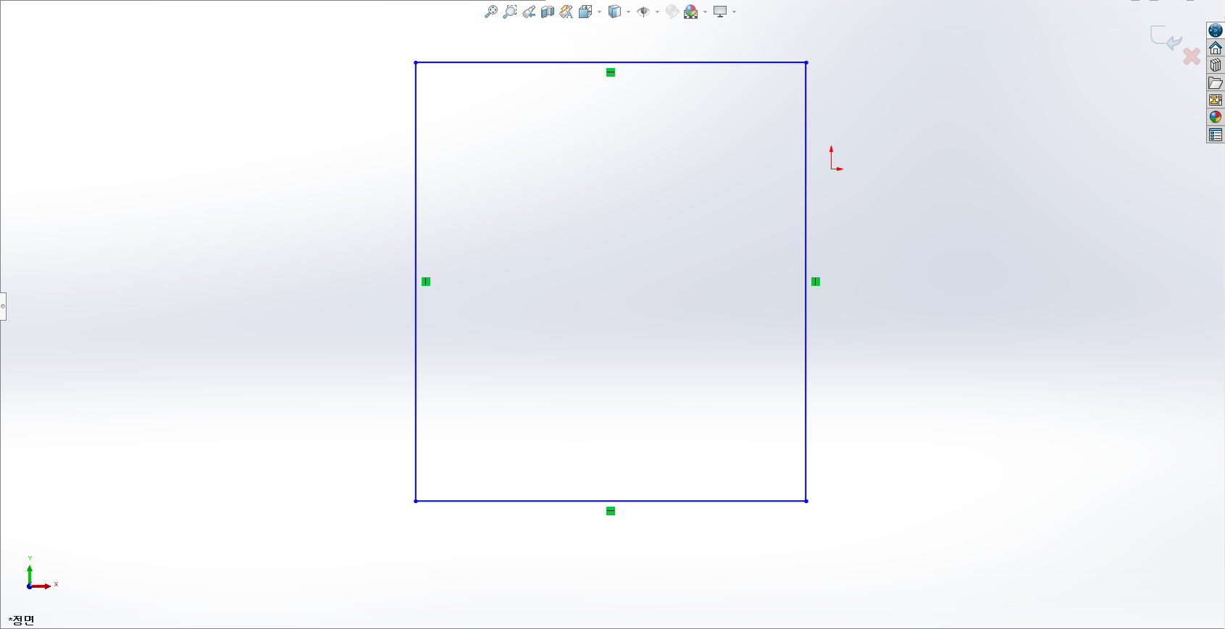Expand the collapsed left panel handle
The image size is (1225, 629).
(x=3, y=306)
